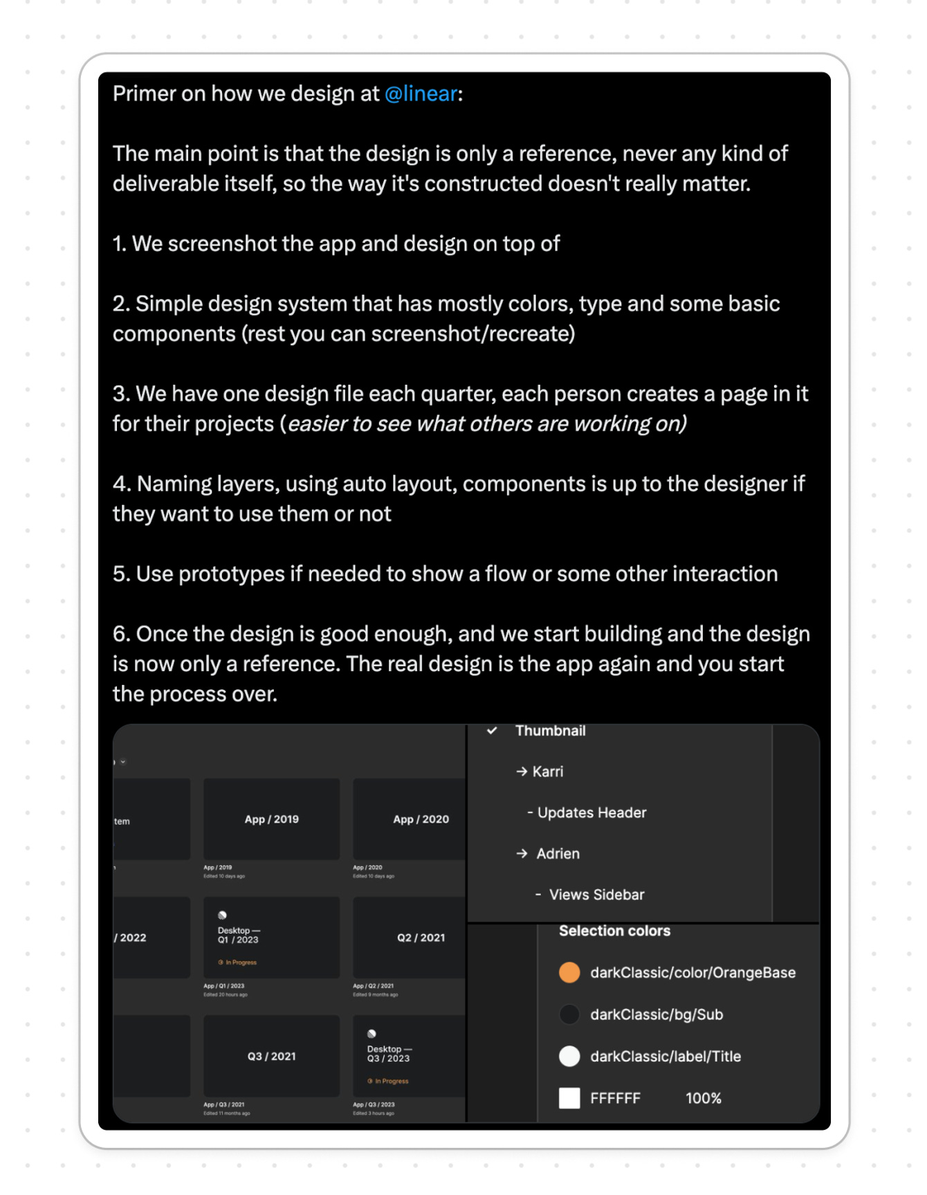Open the chevron dropdown at top left
927x1195 pixels.
pyautogui.click(x=122, y=761)
